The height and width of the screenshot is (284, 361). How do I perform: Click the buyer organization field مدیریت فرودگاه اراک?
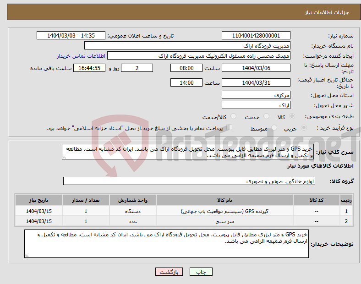187,45
